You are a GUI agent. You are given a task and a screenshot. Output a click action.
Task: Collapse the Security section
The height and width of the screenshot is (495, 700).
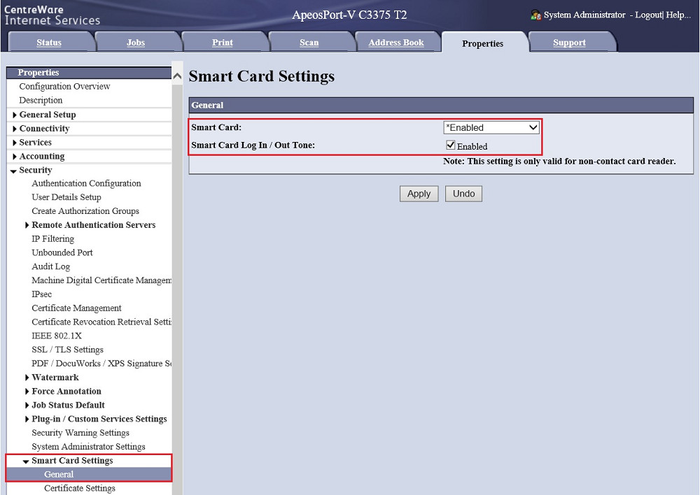(14, 171)
